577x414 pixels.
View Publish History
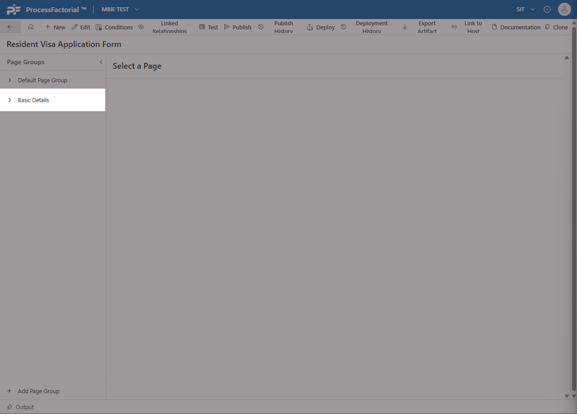pyautogui.click(x=278, y=27)
